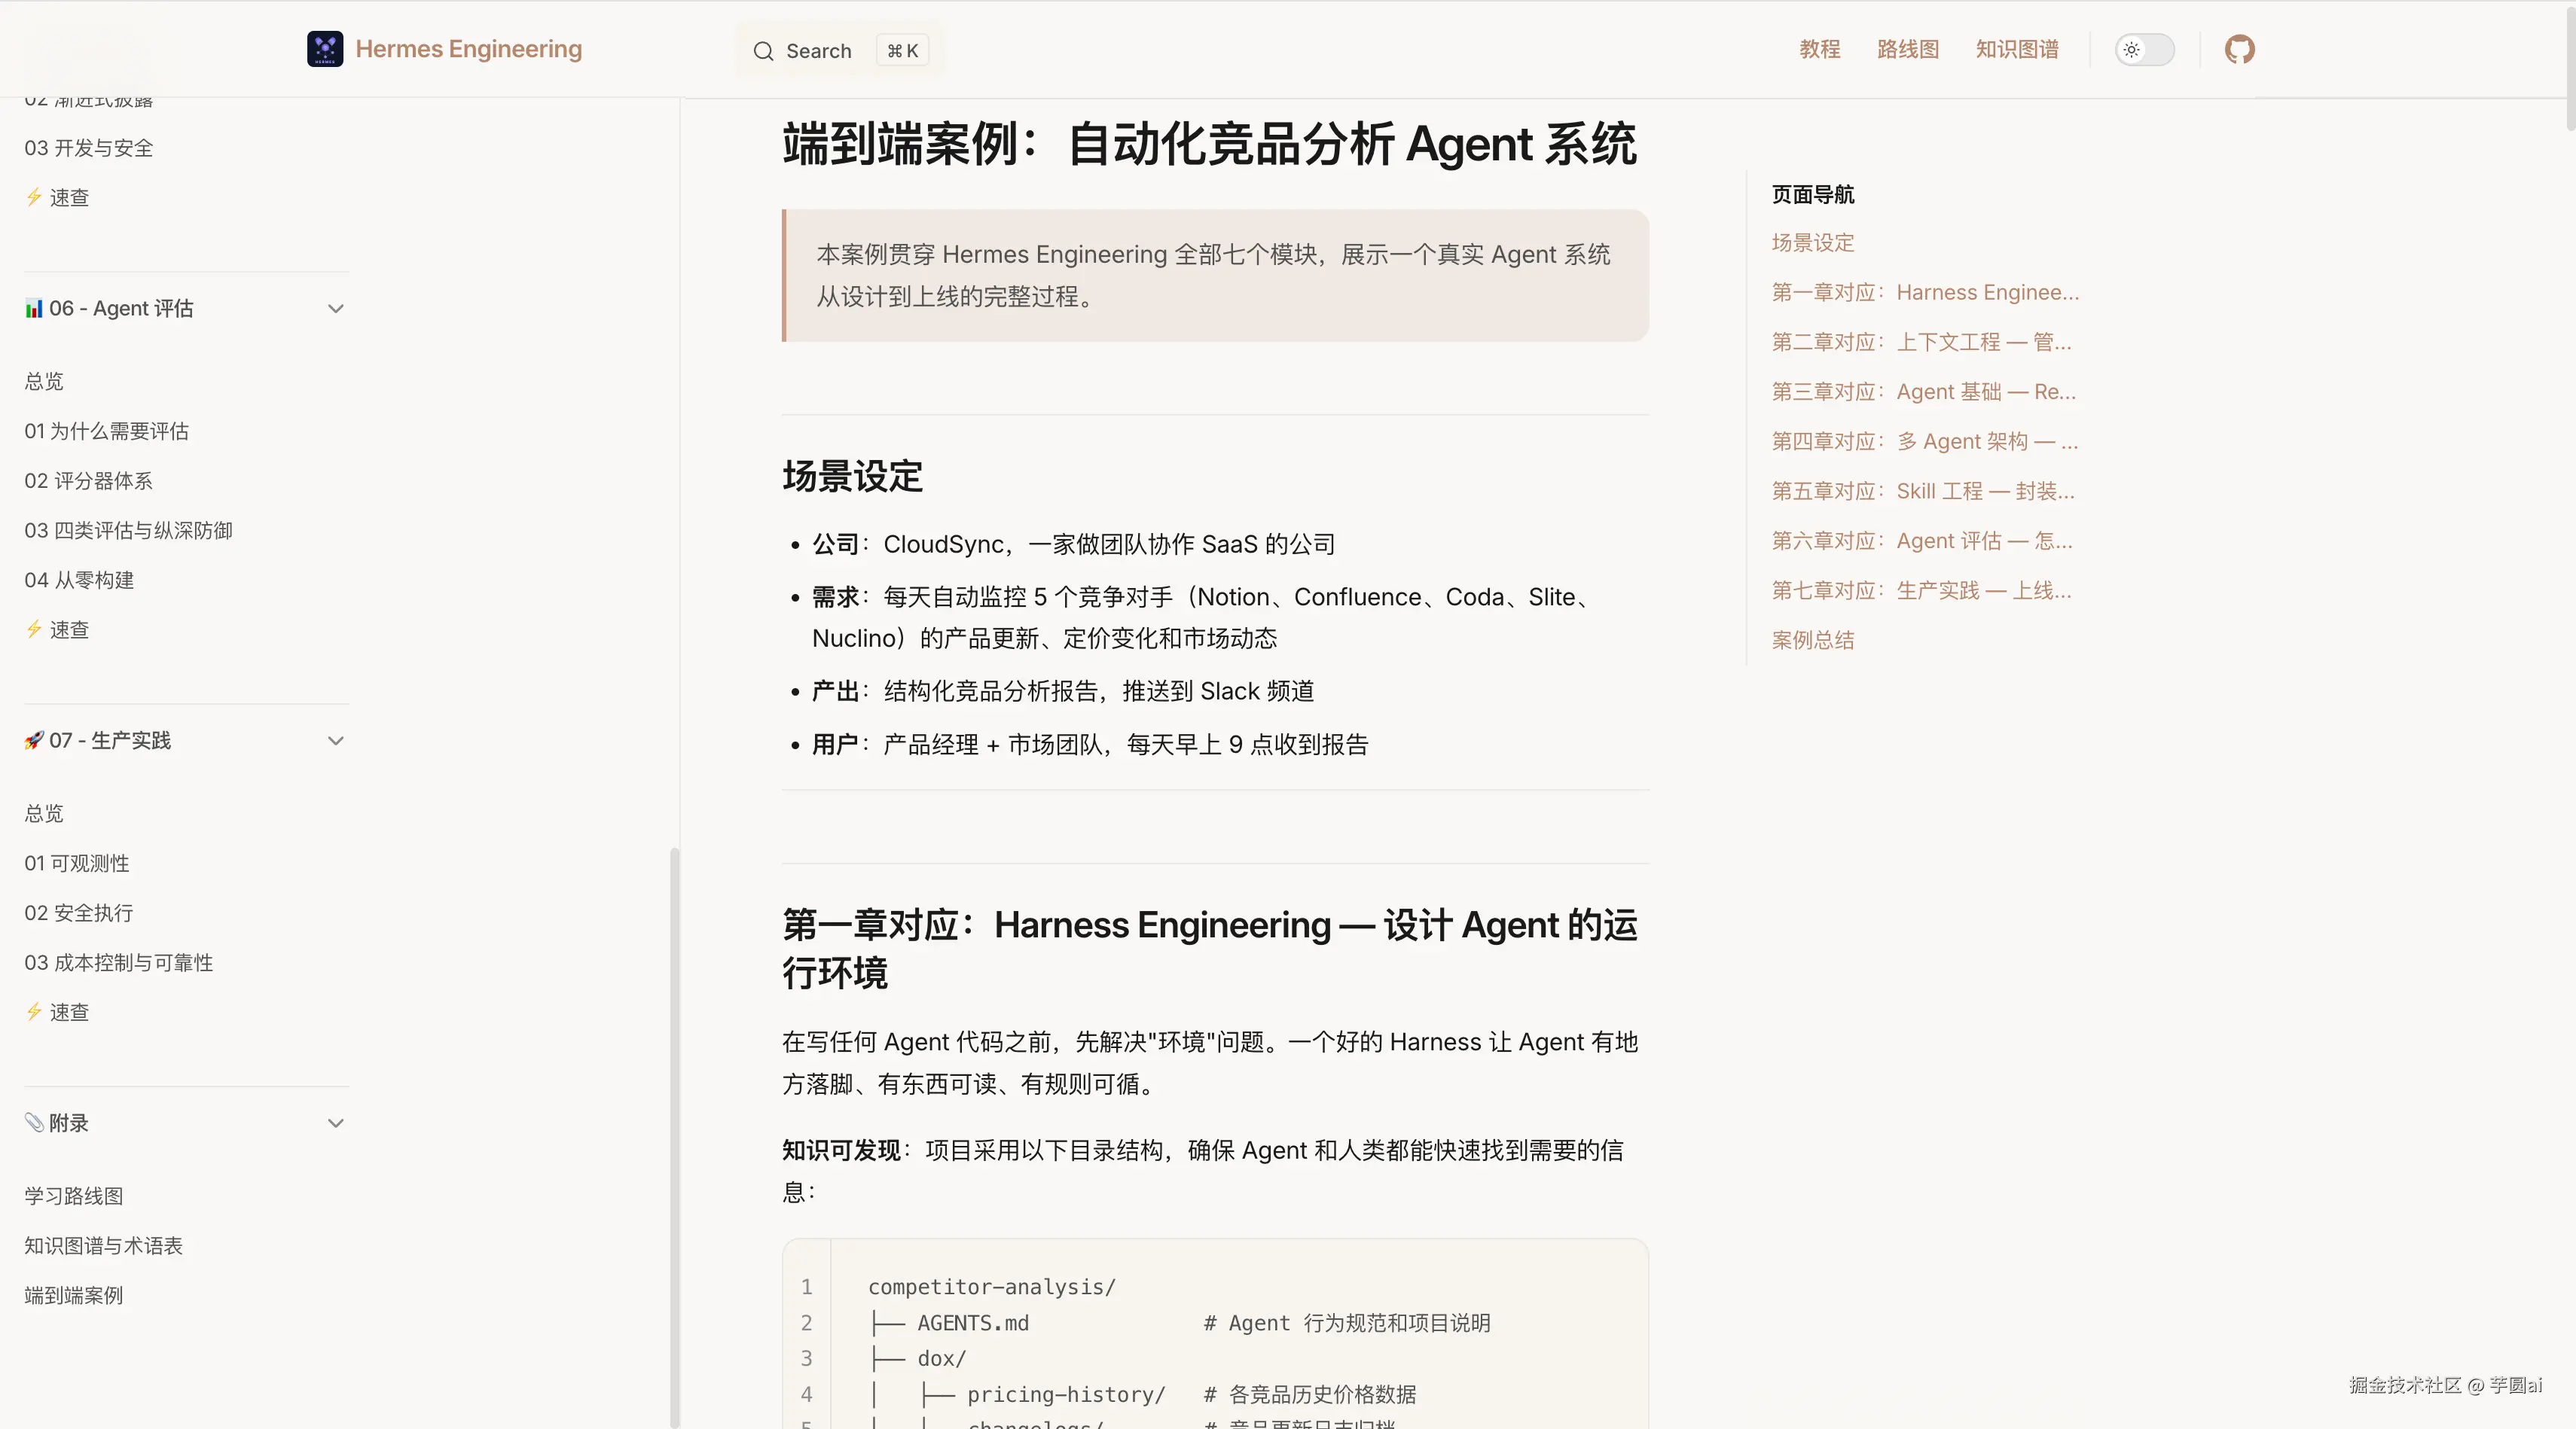
Task: Click the bar chart icon beside 06 - Agent 评估
Action: pyautogui.click(x=34, y=309)
